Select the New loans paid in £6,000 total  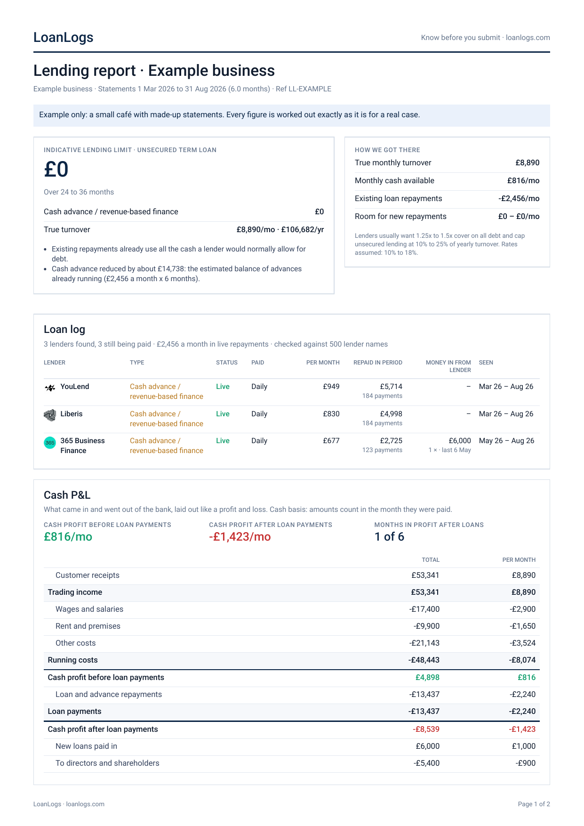tap(427, 746)
